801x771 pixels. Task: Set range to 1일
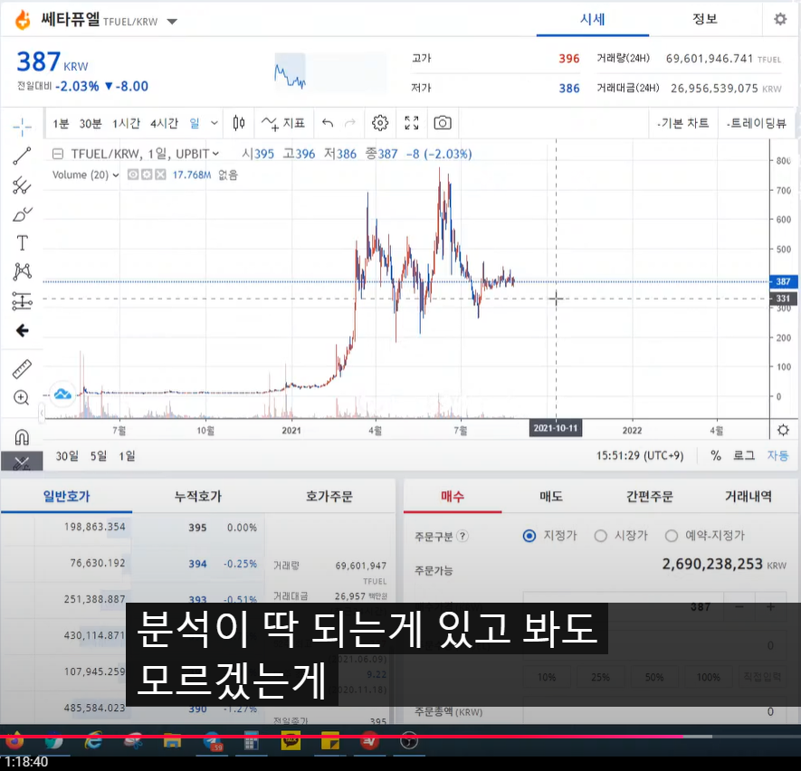[128, 455]
